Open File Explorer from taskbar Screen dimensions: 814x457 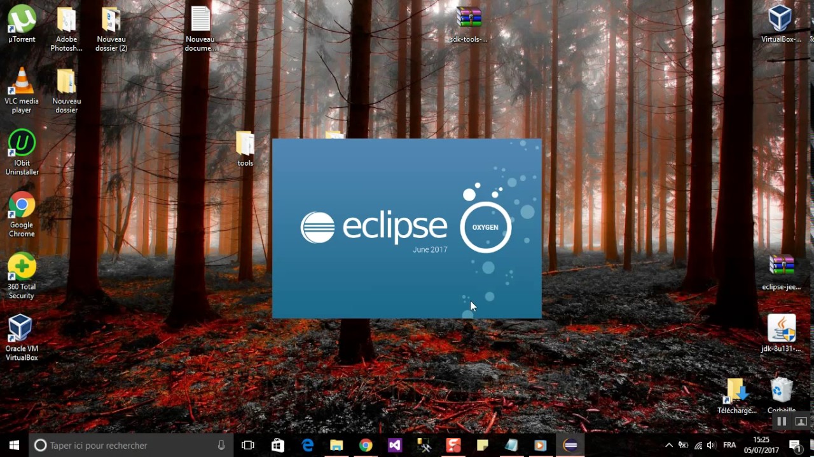coord(336,446)
